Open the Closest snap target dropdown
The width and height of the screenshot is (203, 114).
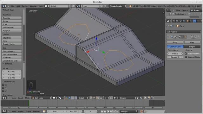coord(128,98)
